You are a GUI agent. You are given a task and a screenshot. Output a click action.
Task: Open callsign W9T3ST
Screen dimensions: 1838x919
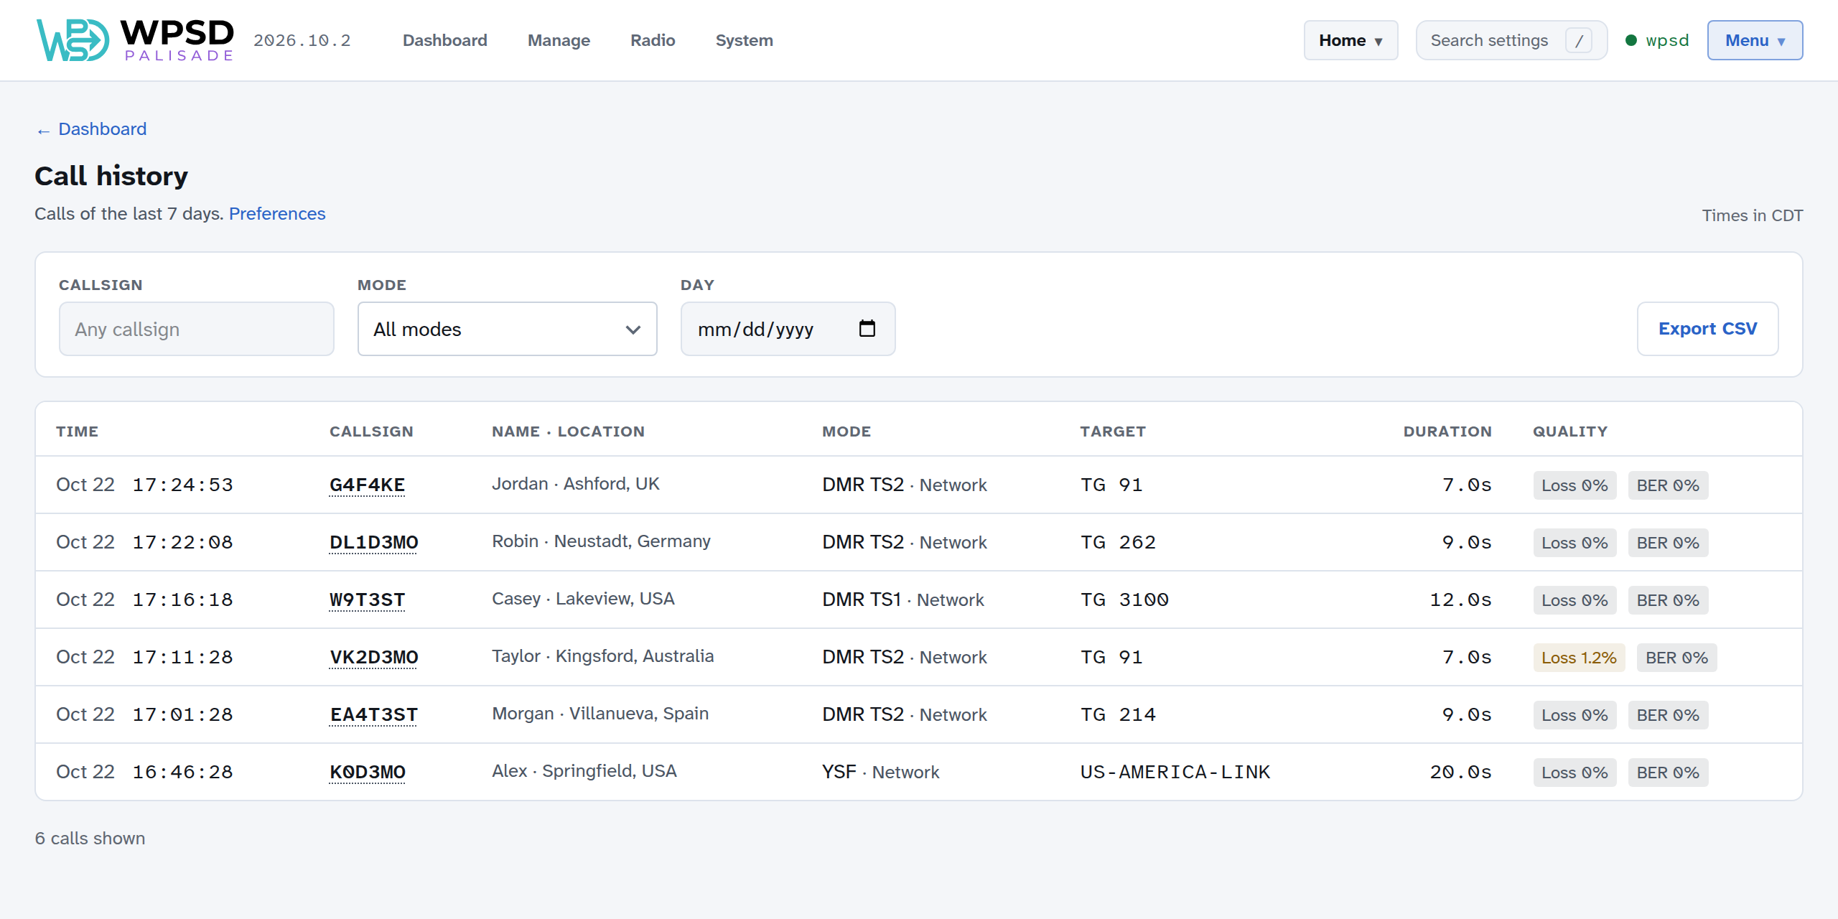point(367,600)
